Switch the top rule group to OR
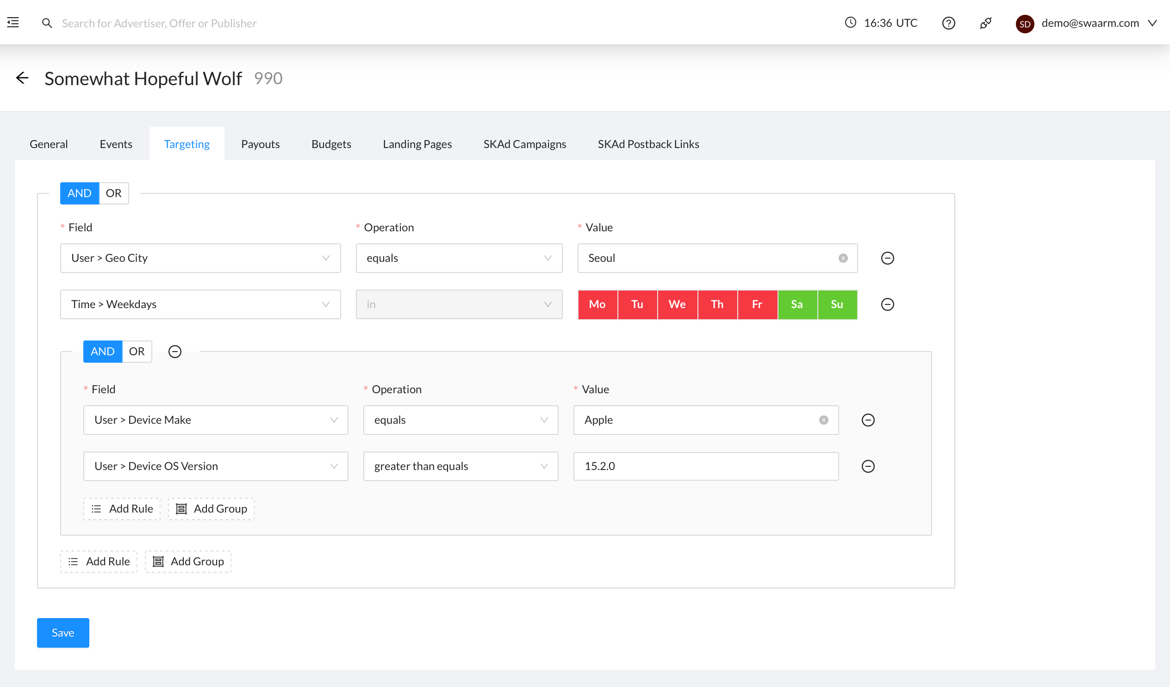The width and height of the screenshot is (1170, 687). pyautogui.click(x=113, y=193)
